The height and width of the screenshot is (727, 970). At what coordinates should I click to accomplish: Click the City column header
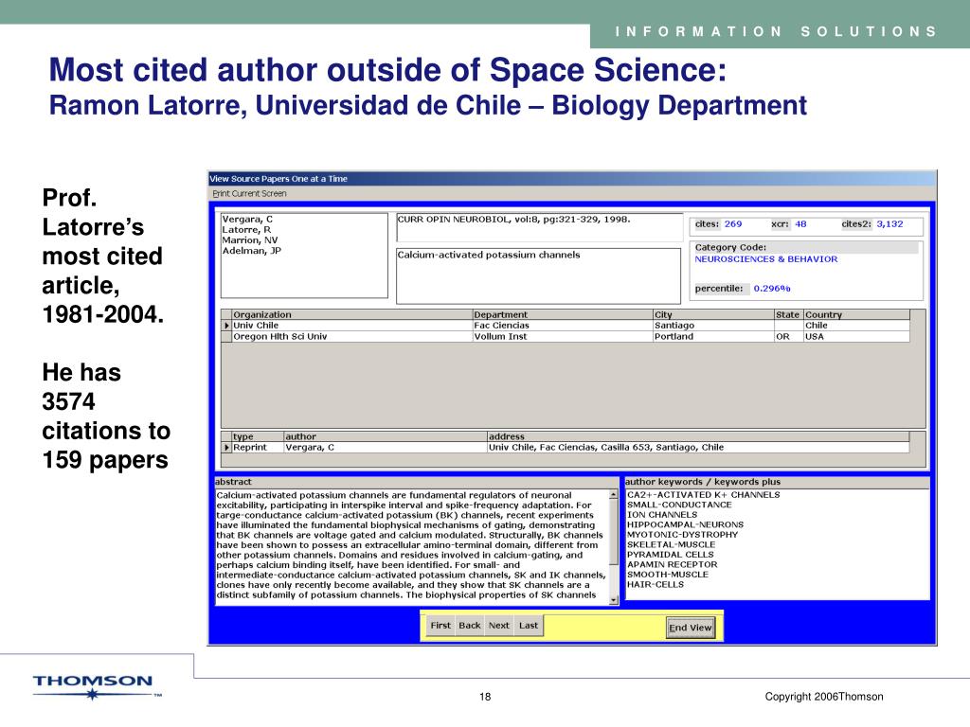click(714, 314)
